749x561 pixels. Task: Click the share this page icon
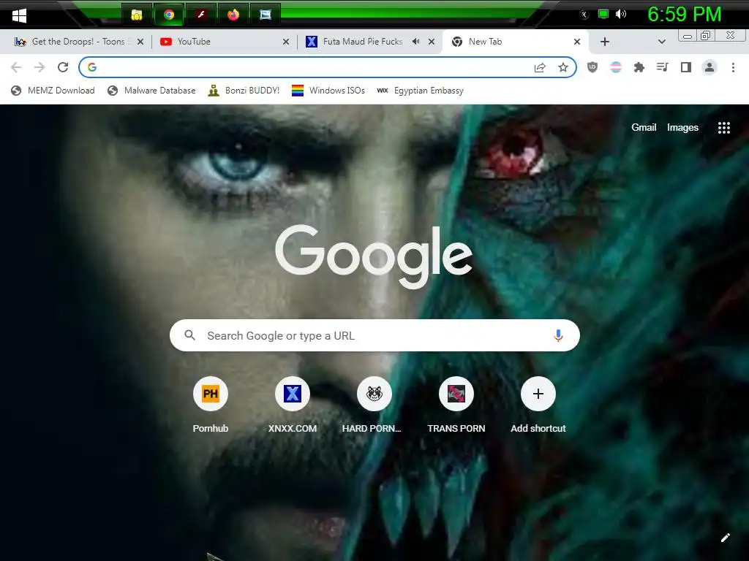pos(540,67)
